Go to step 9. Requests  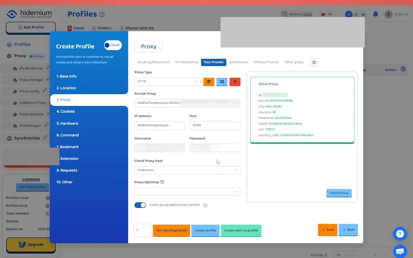click(x=67, y=170)
